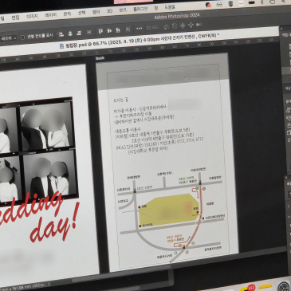Click the horizontal scrollbar below the canvas

(121, 279)
